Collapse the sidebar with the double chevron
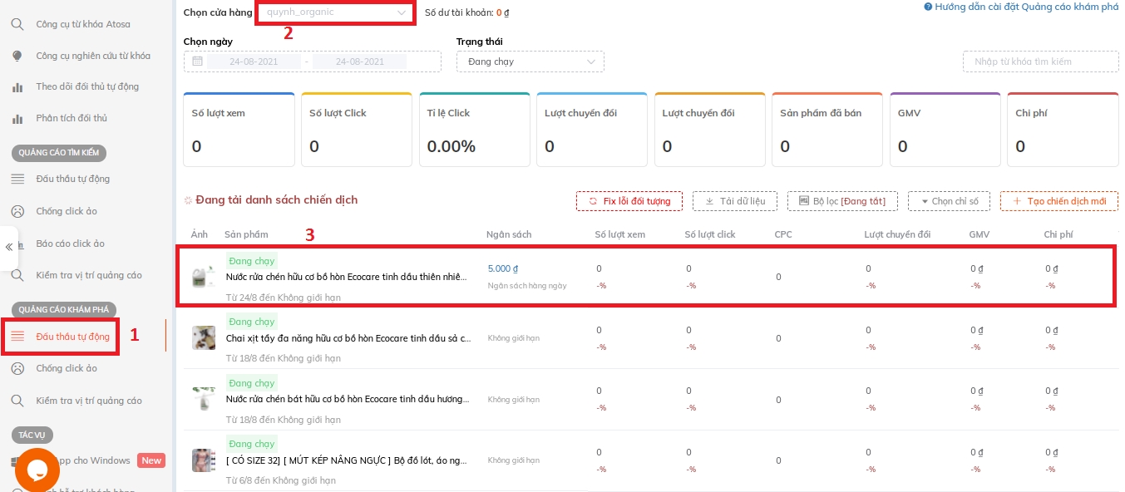Viewport: 1125px width, 492px height. [9, 247]
